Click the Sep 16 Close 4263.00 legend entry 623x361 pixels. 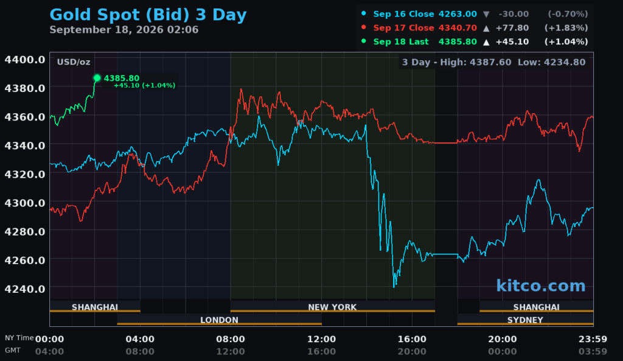coord(425,14)
